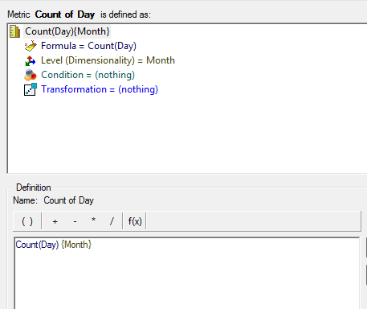367x309 pixels.
Task: Select Condition = (nothing) row
Action: [88, 75]
